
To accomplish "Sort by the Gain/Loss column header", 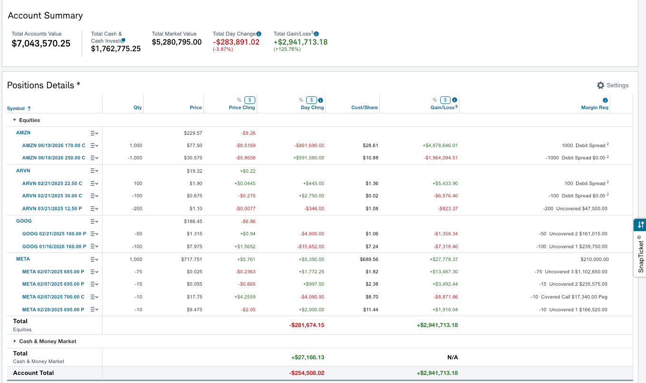I will tap(442, 108).
